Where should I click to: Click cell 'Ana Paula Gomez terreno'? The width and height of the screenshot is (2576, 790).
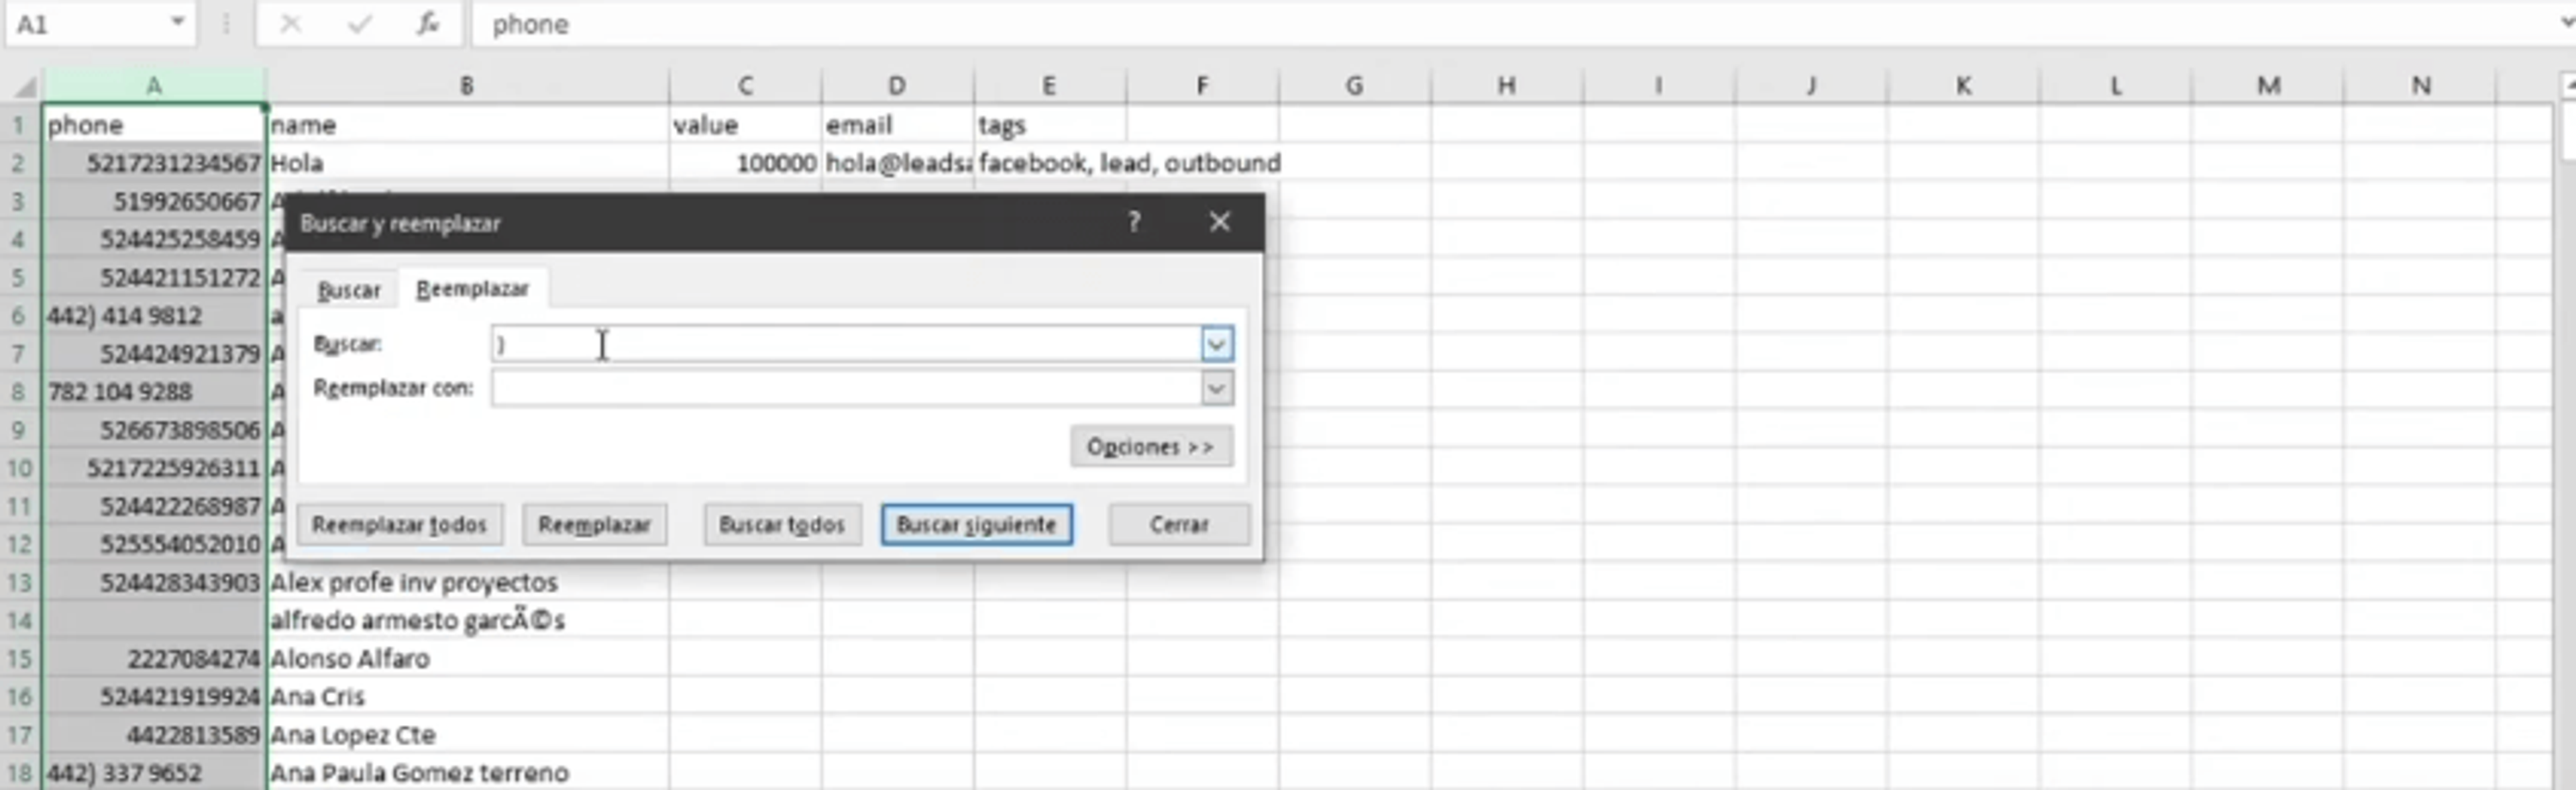[x=467, y=773]
